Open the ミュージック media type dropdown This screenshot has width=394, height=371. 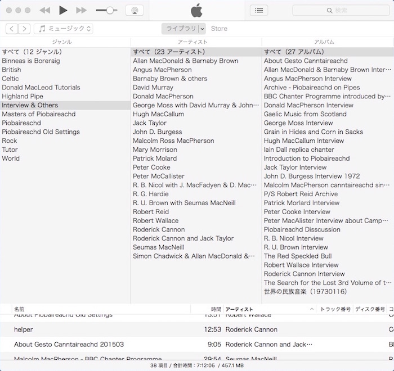click(x=63, y=29)
